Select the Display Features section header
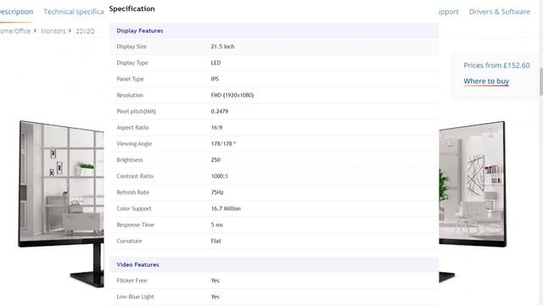 tap(139, 30)
